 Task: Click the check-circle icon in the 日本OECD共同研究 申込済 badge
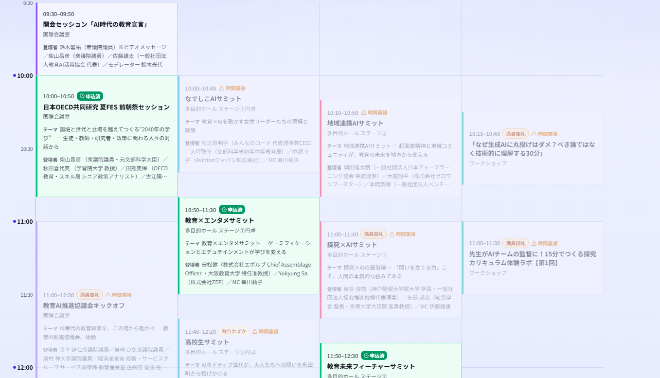point(82,96)
